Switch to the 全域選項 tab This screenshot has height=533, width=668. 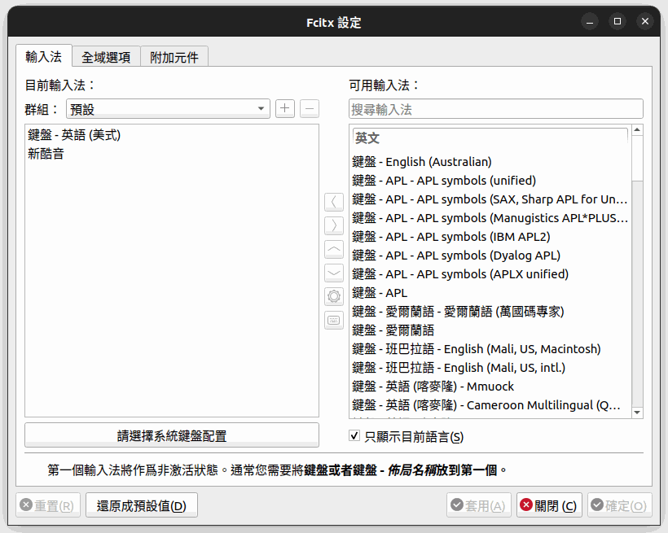106,57
